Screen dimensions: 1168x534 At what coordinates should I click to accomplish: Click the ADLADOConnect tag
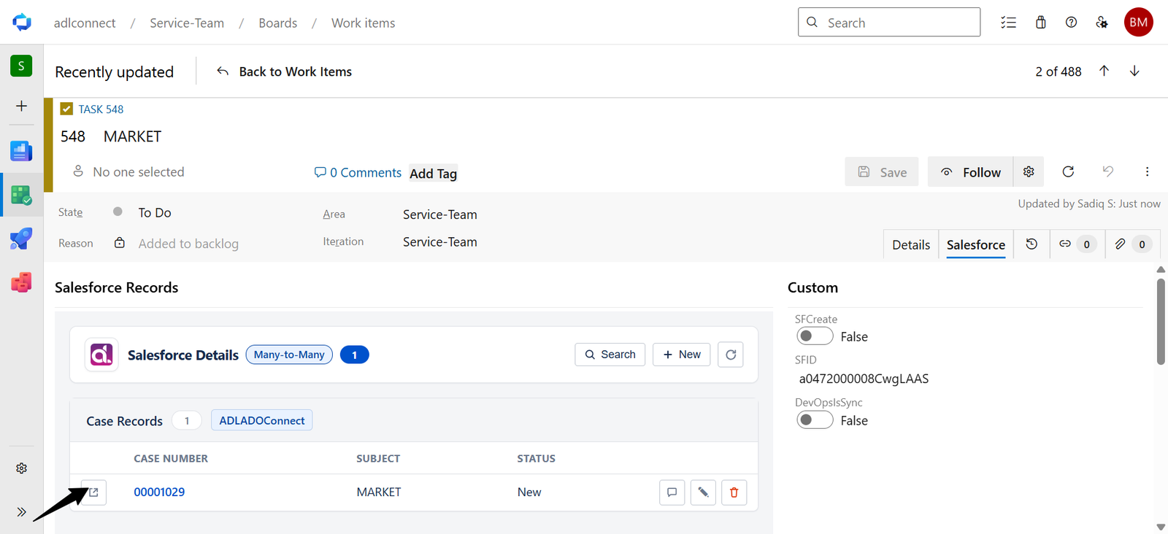pyautogui.click(x=262, y=420)
